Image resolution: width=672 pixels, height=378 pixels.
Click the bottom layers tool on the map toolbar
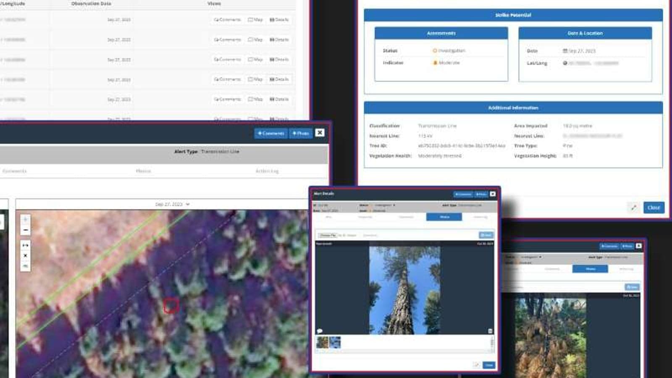coord(25,266)
